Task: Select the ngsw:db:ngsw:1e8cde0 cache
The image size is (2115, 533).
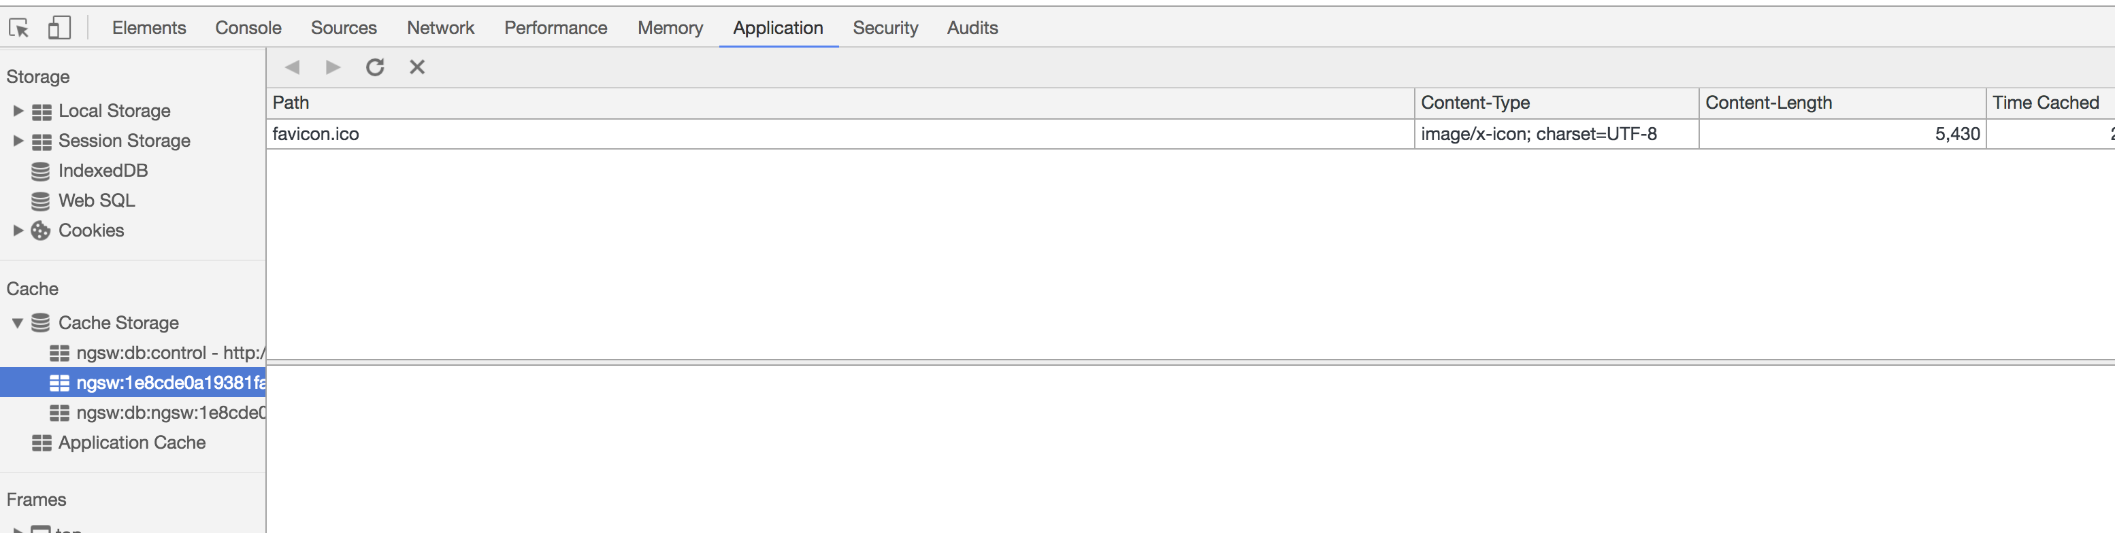Action: coord(164,413)
